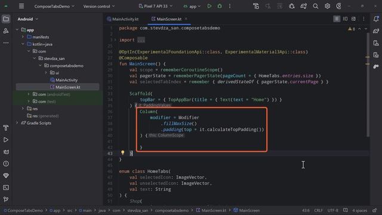The image size is (382, 215).
Task: Show quick-fix light bulb on line 43
Action: click(122, 153)
